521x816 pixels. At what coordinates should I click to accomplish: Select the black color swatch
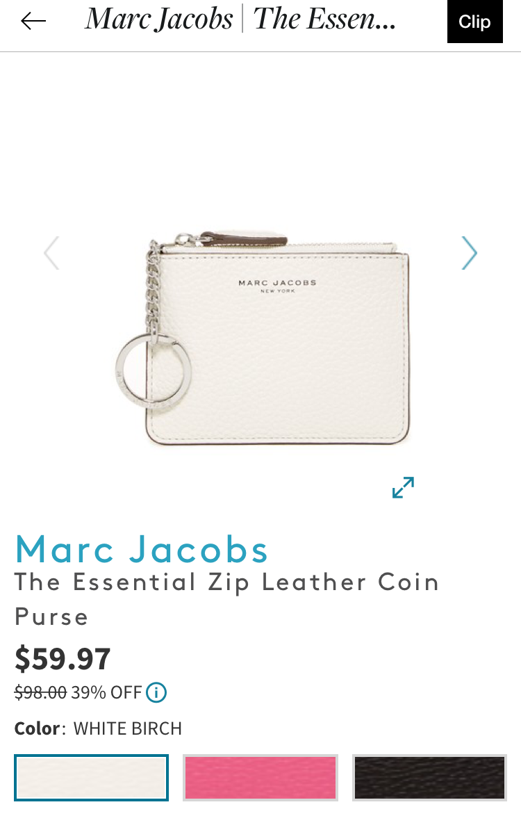click(429, 778)
